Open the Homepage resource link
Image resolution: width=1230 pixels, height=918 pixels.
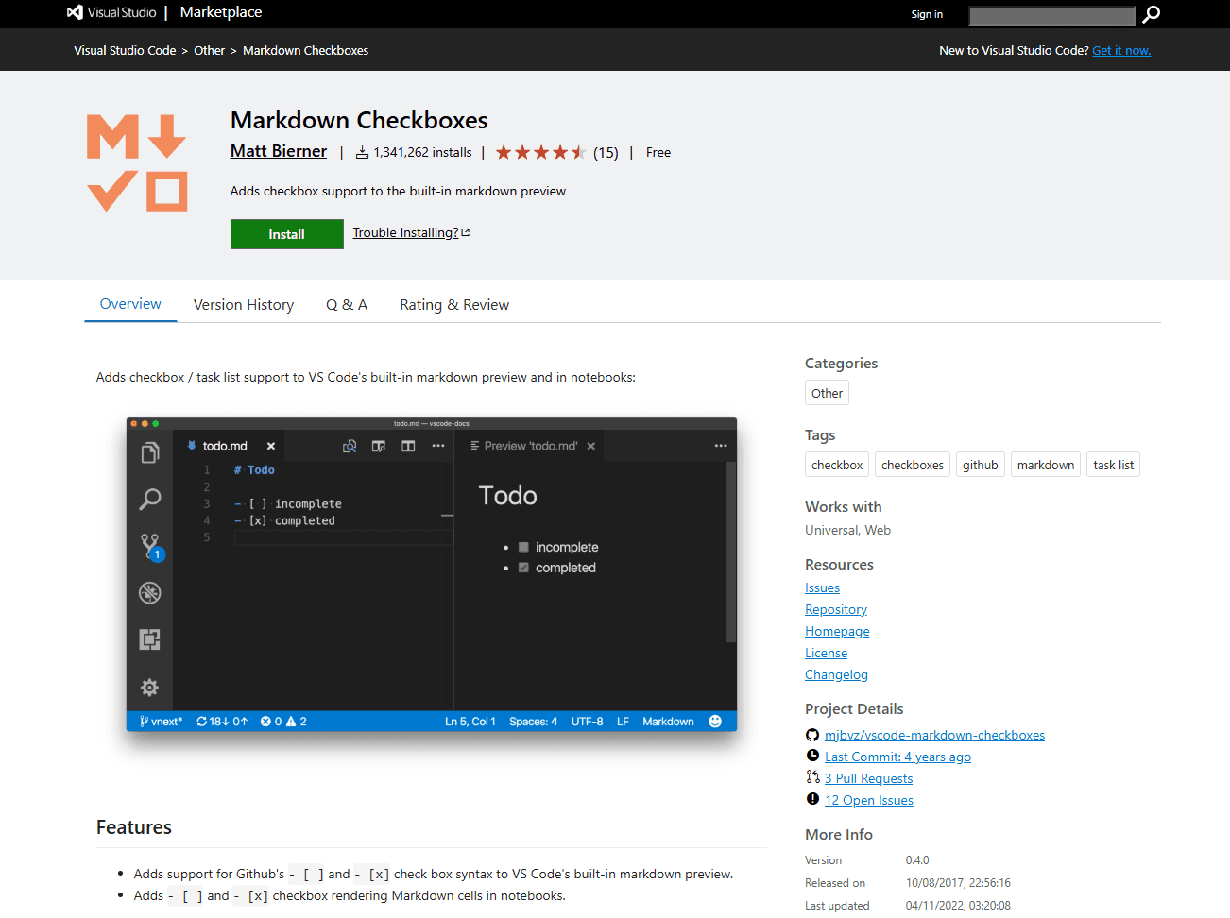[837, 632]
